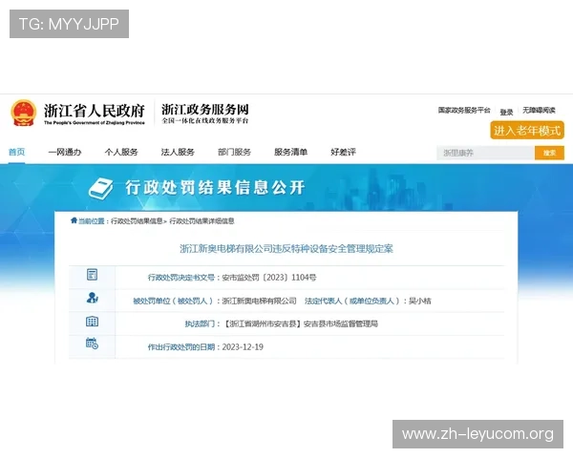Screen dimensions: 573x458
Task: Open the 首页 tab
Action: (17, 152)
